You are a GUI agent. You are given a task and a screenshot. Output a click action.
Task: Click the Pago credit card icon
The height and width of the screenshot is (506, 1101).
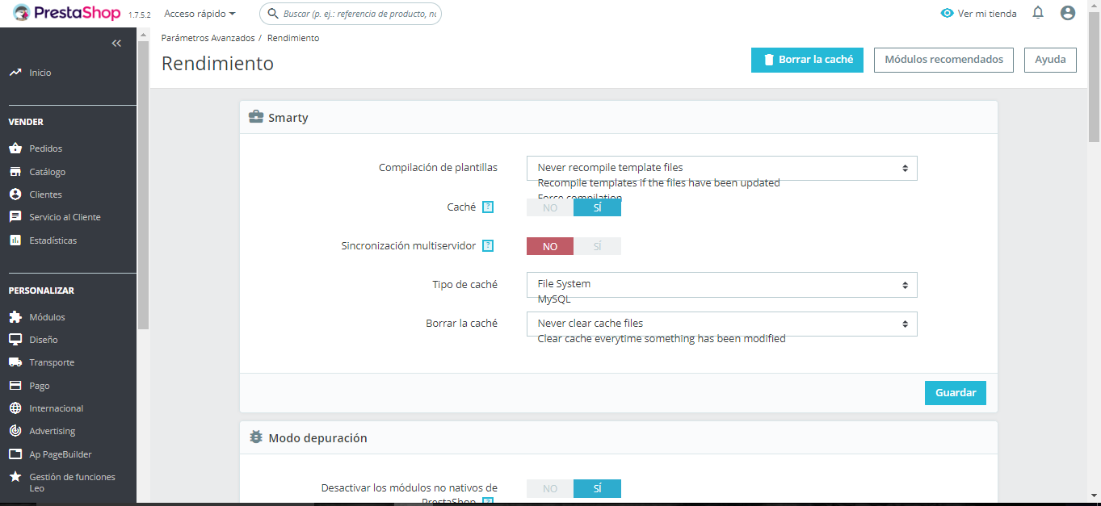pos(15,386)
